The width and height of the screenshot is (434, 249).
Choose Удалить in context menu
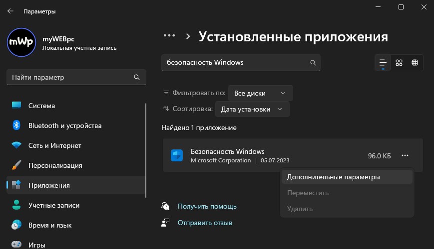(347, 209)
